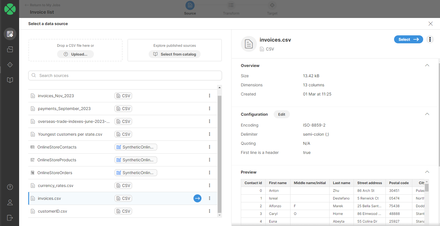This screenshot has width=440, height=226.
Task: Click the target crosshair icon in sidebar
Action: coord(10,65)
